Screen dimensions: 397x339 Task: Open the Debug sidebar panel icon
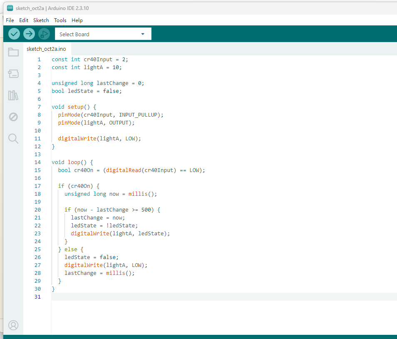coord(13,117)
